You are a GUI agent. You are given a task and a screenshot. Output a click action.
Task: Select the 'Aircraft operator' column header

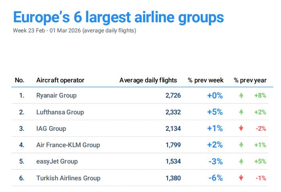[x=60, y=80]
